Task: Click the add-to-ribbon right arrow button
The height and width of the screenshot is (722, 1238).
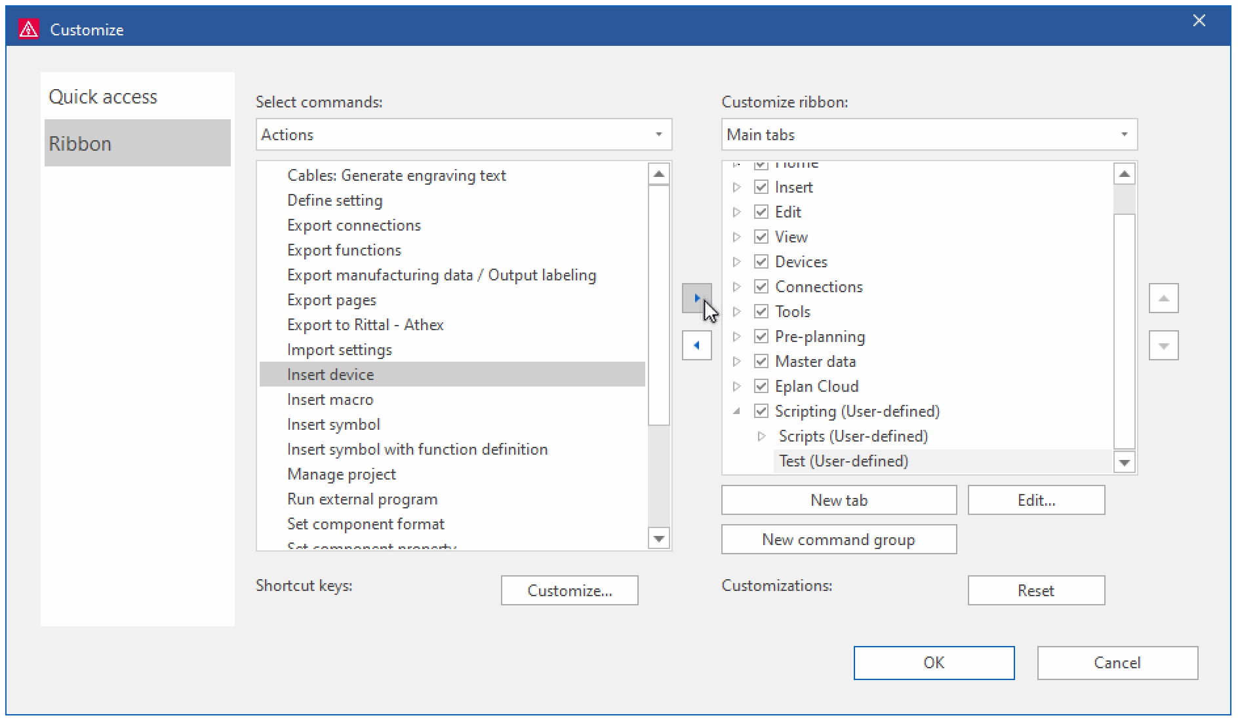Action: pos(696,298)
